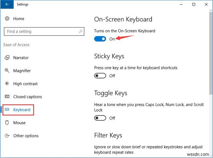The width and height of the screenshot is (213, 158).
Task: Click the Home gear icon
Action: 7,19
